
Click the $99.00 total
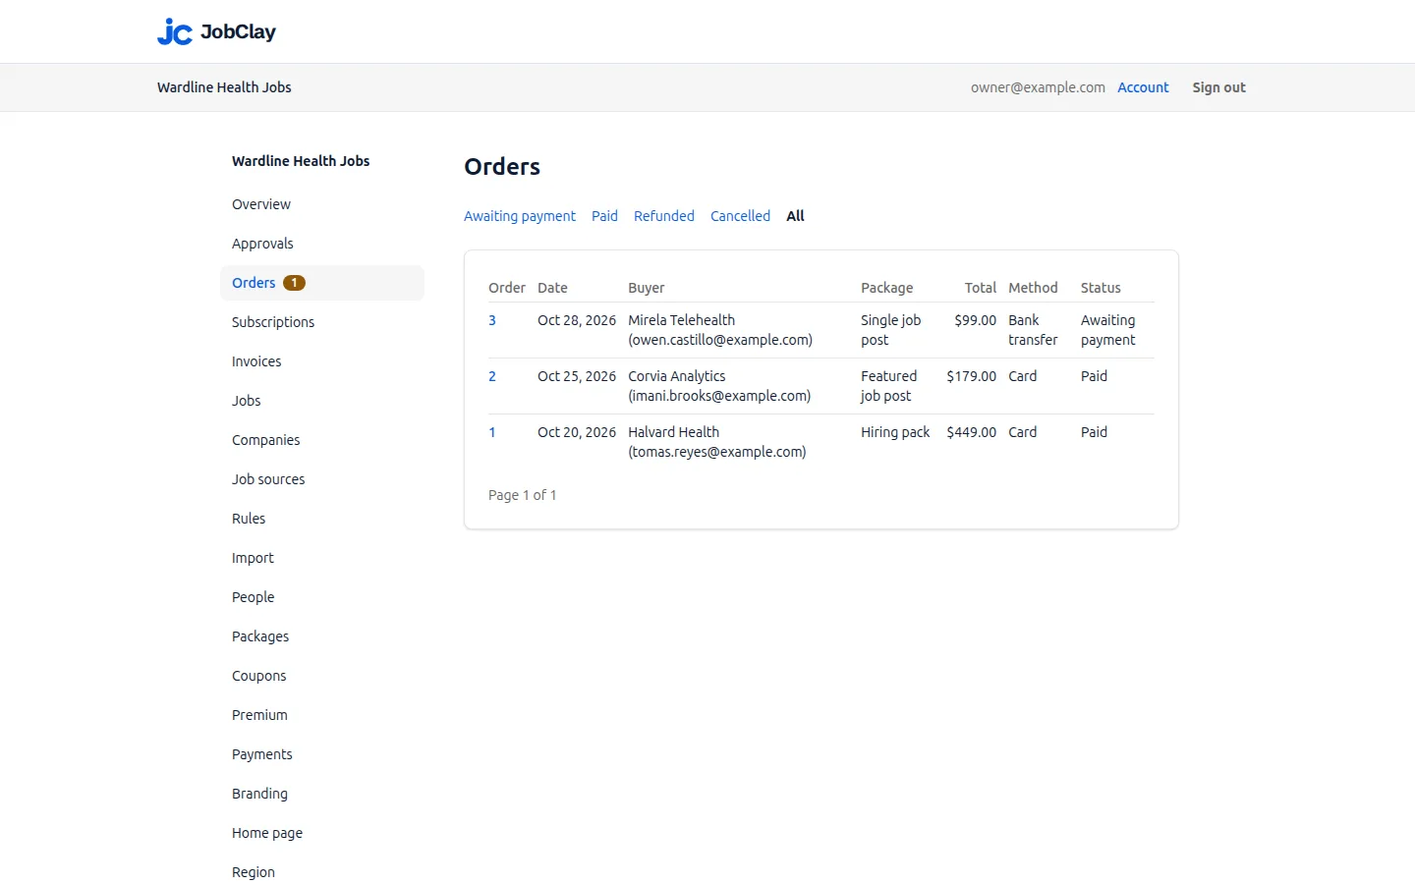click(975, 320)
